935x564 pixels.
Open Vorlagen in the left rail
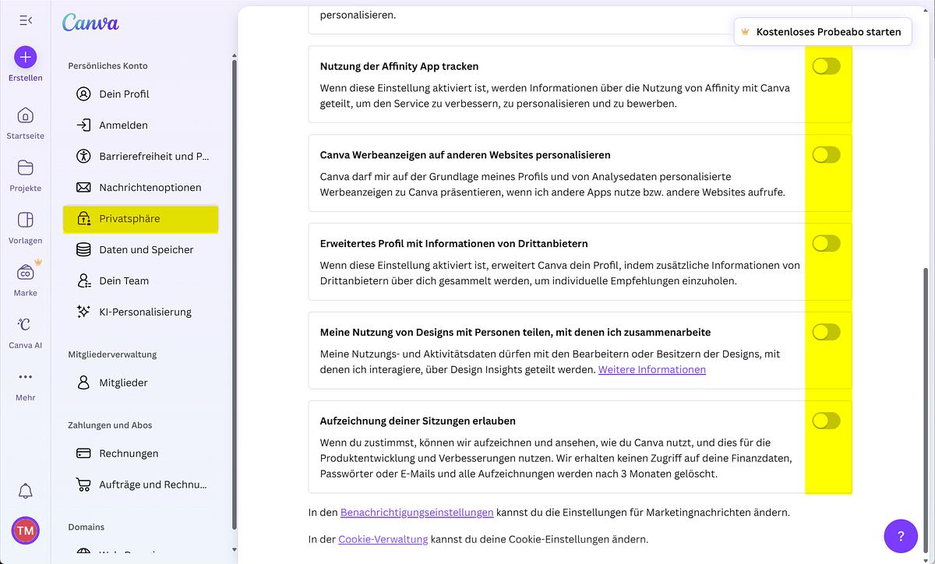(x=25, y=220)
